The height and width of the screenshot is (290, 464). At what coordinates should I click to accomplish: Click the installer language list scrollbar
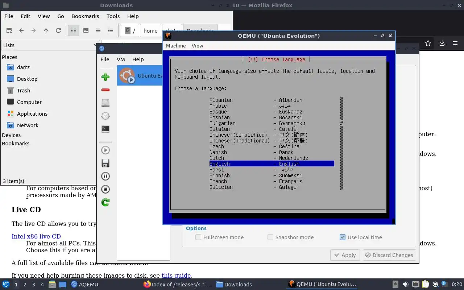341,143
